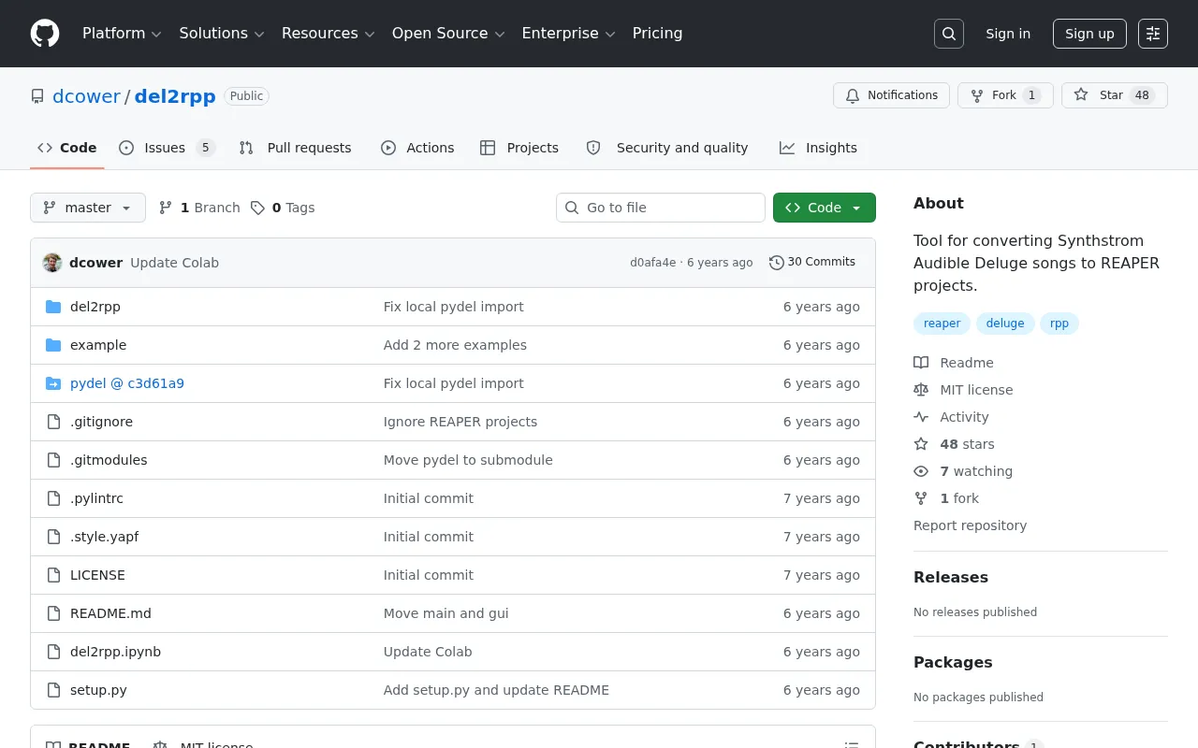Click the Go to file input
The image size is (1198, 748).
click(x=661, y=208)
